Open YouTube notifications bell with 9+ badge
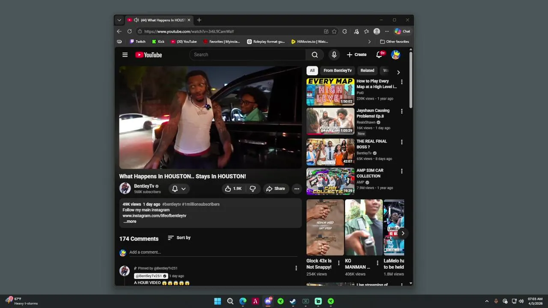Viewport: 548px width, 308px height. pos(379,55)
